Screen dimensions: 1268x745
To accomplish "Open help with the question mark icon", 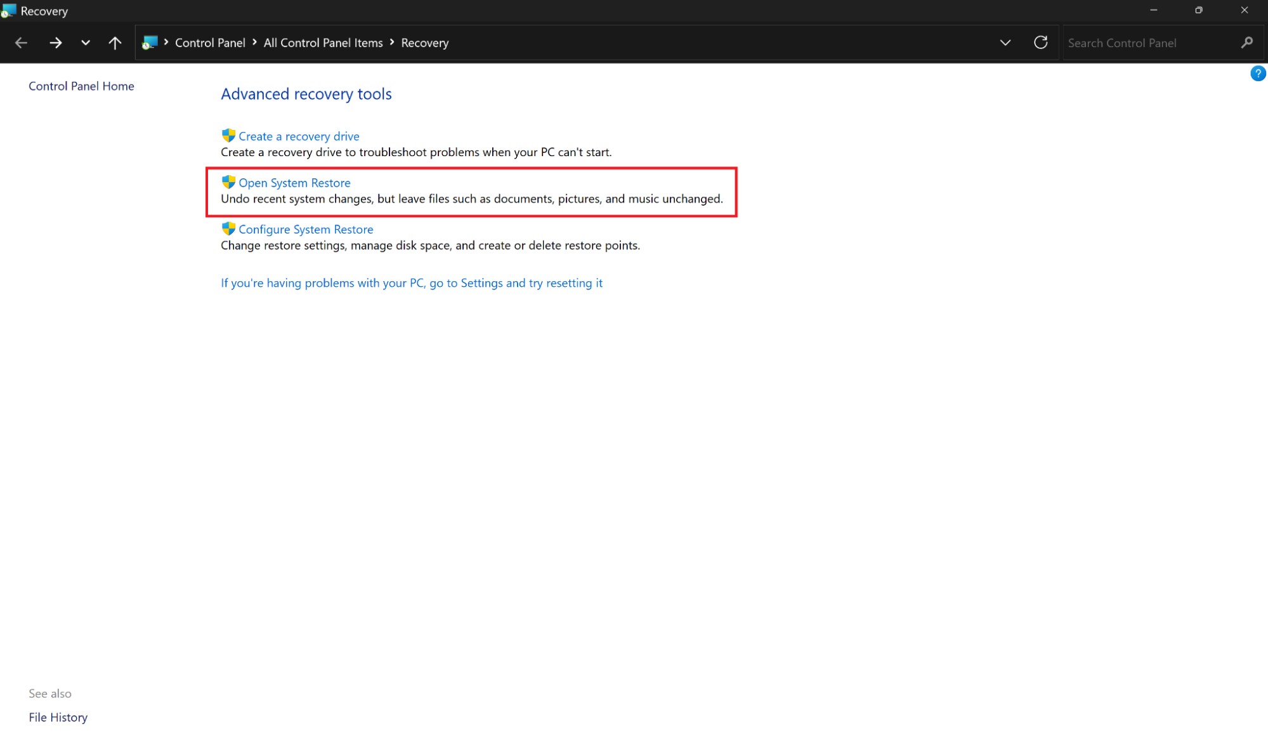I will (1258, 74).
